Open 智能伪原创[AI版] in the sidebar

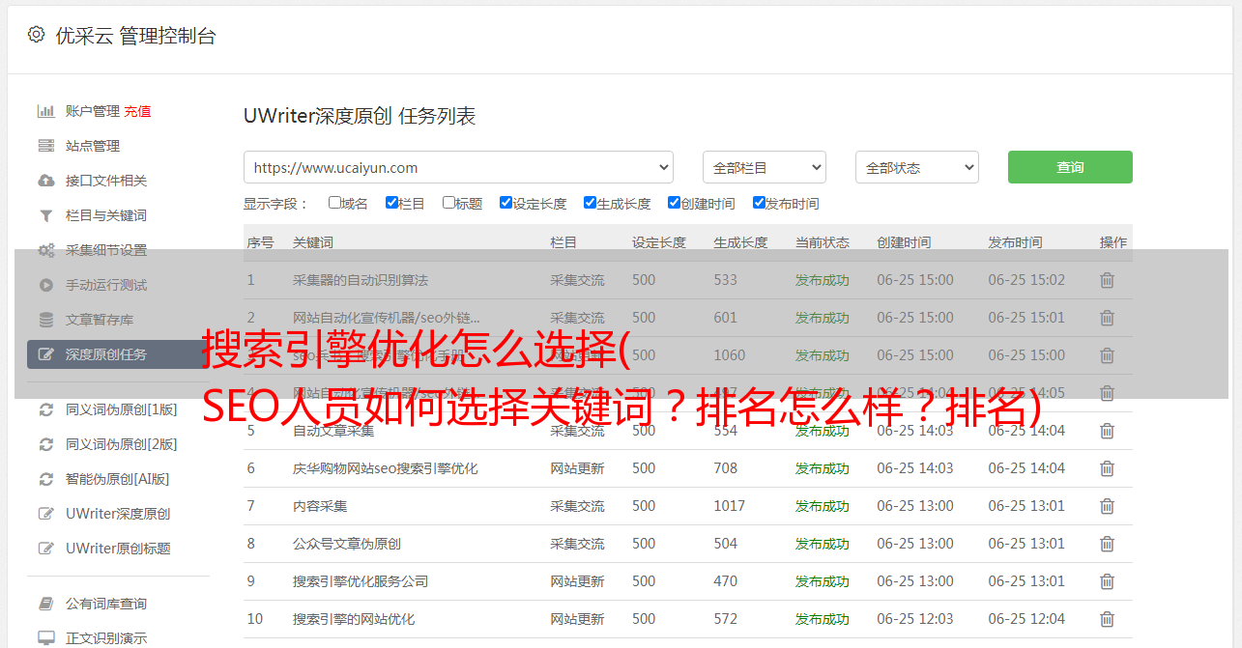pyautogui.click(x=118, y=479)
